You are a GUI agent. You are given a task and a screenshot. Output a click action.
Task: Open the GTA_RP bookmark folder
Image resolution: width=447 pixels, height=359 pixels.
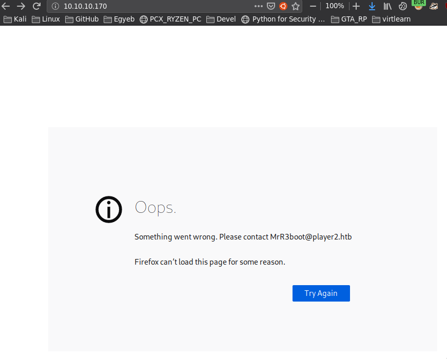349,19
